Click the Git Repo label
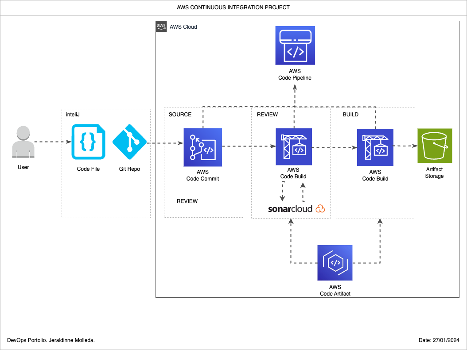This screenshot has height=350, width=467. (x=129, y=169)
